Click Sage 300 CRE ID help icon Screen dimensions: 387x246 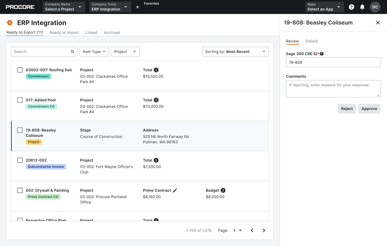pyautogui.click(x=322, y=54)
